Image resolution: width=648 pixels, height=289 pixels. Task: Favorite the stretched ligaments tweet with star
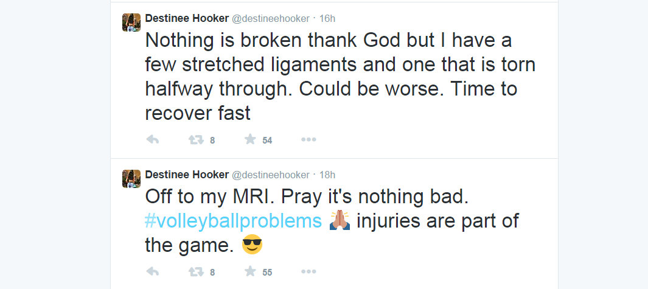[x=250, y=140]
